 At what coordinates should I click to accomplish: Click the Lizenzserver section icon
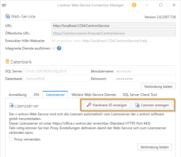12,105
